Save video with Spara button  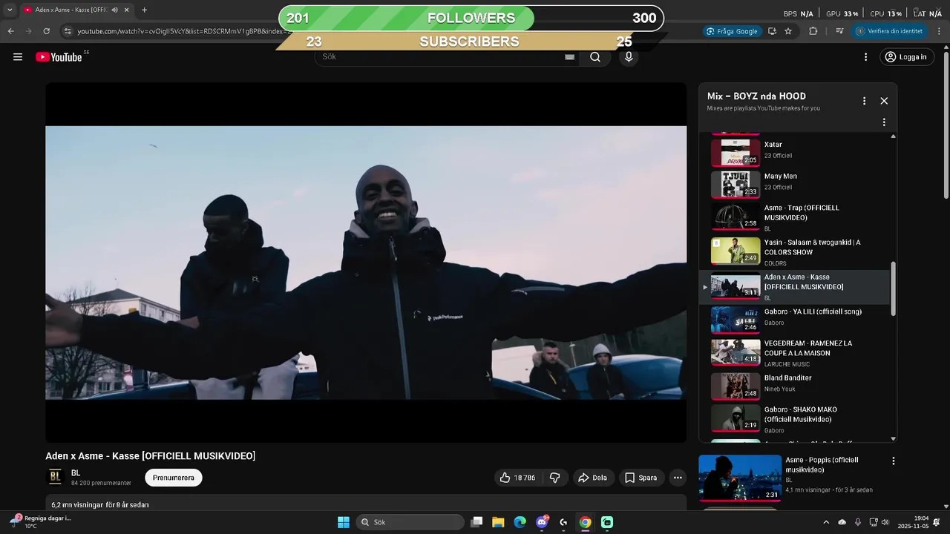click(x=641, y=478)
